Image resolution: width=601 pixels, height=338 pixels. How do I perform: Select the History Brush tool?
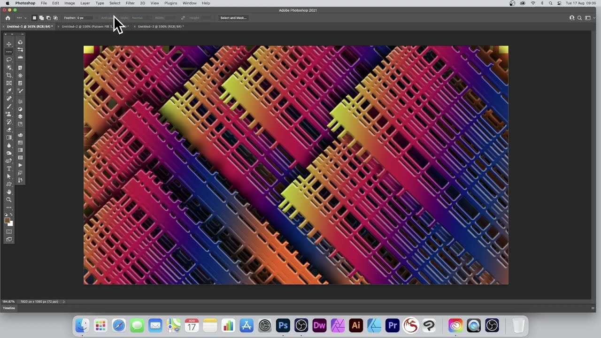[x=9, y=122]
